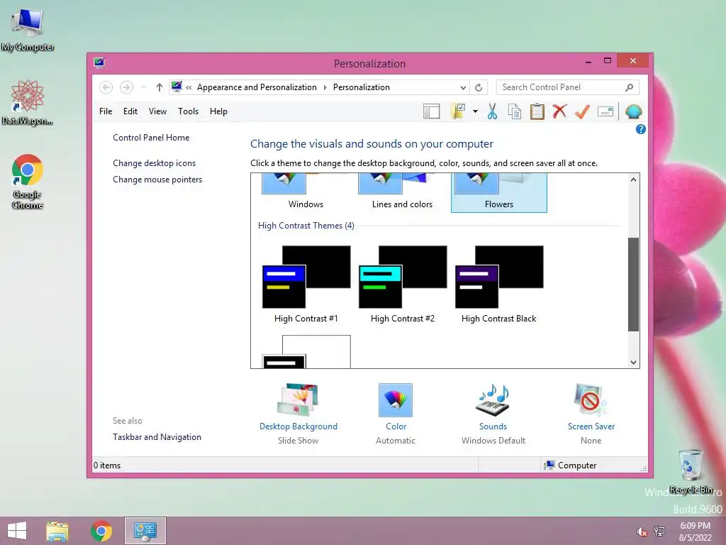Click the Classic Shell seashell icon

[633, 111]
